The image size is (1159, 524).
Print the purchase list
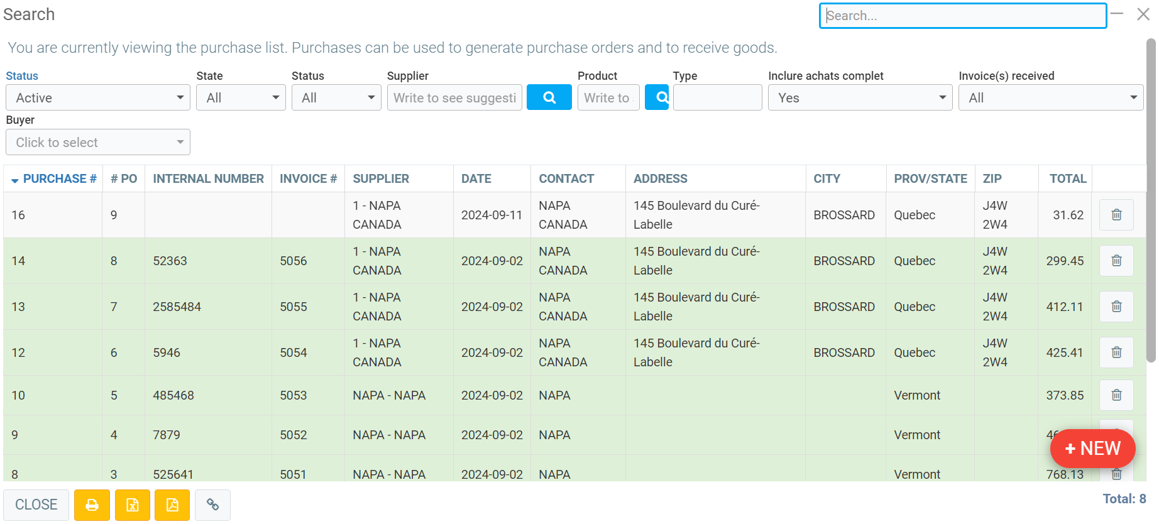click(92, 505)
